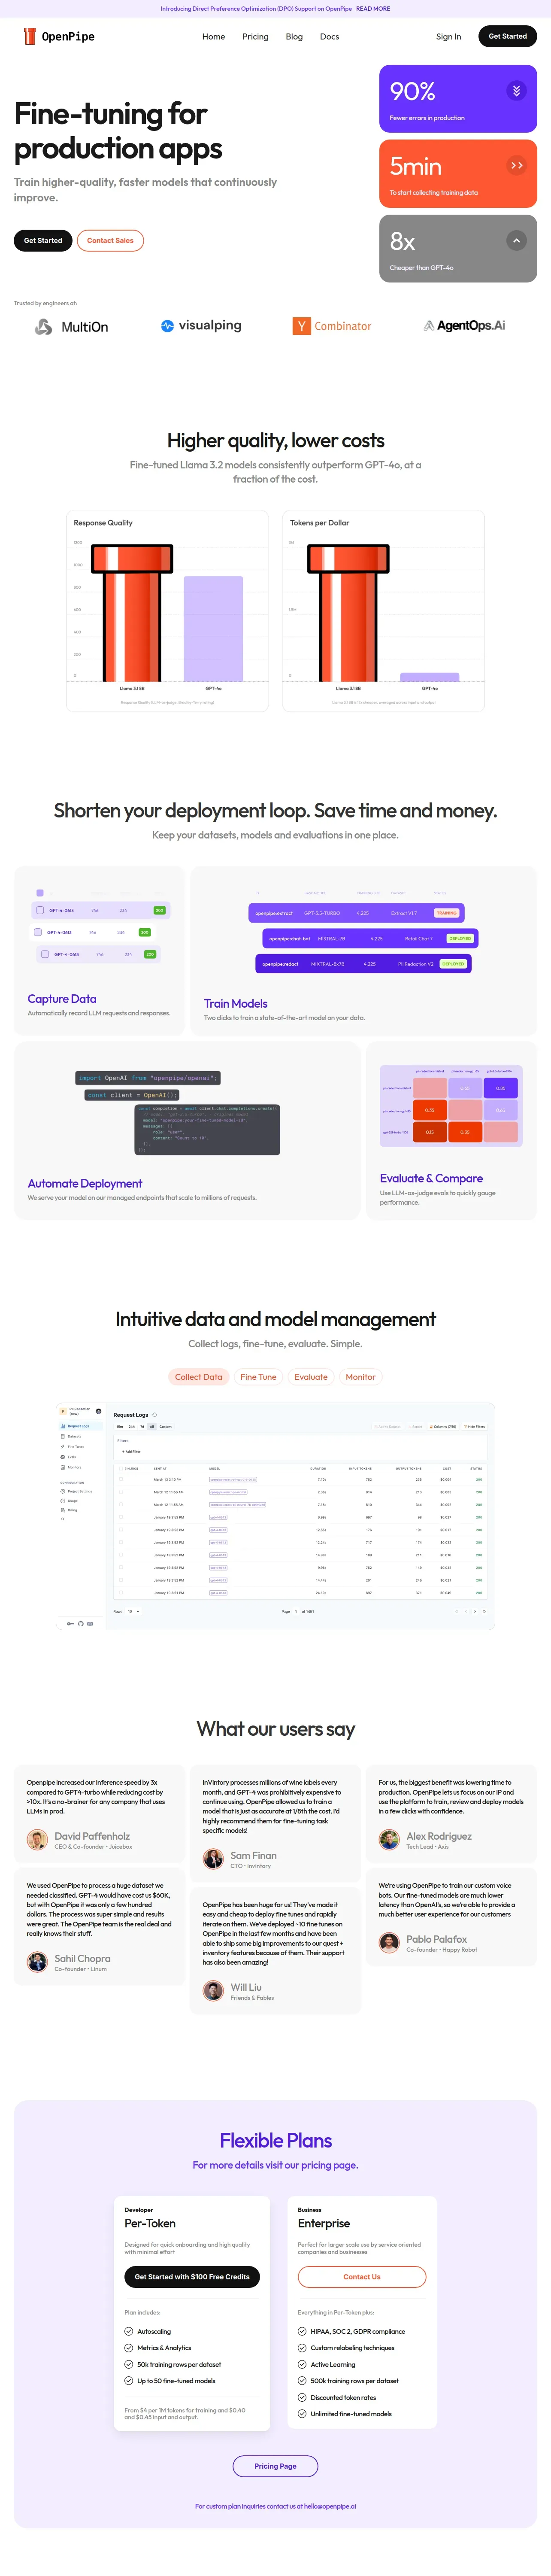
Task: Click the Request Logs dashboard screenshot
Action: tap(275, 1517)
